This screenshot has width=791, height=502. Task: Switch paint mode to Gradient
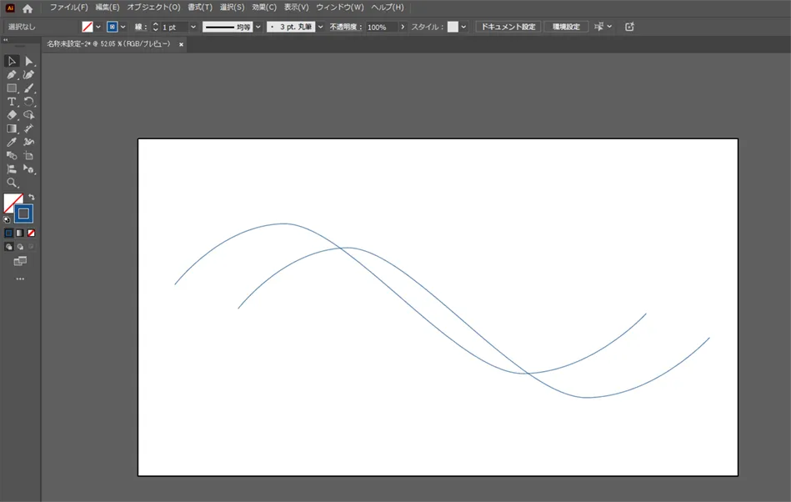pos(20,233)
